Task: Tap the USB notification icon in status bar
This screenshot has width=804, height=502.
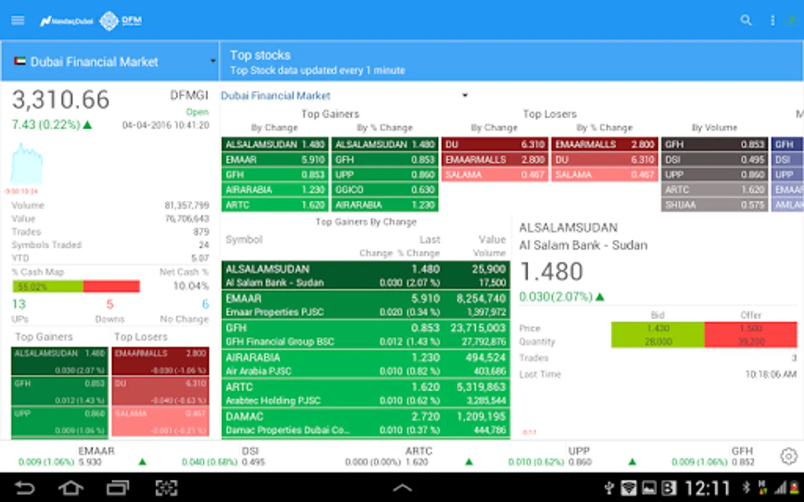Action: [609, 489]
